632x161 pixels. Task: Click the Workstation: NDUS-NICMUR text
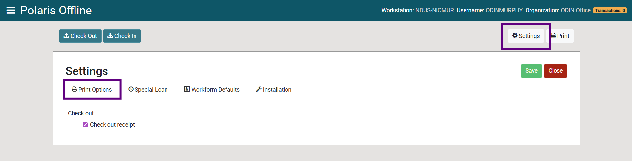pyautogui.click(x=418, y=10)
